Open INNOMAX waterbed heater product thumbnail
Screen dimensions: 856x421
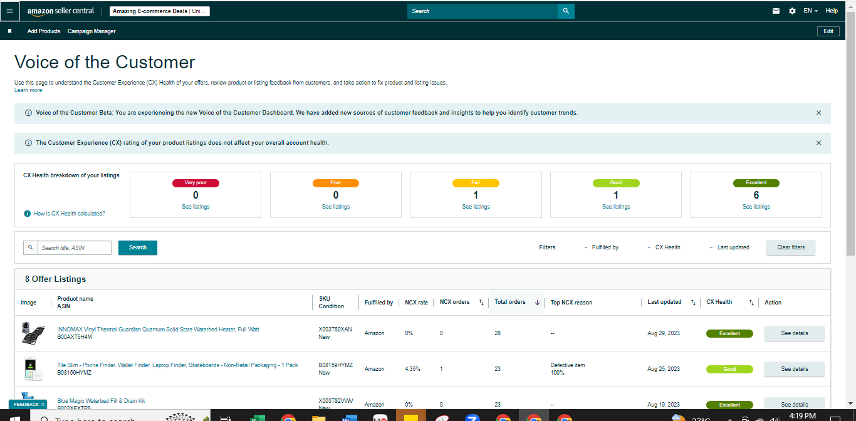coord(33,333)
